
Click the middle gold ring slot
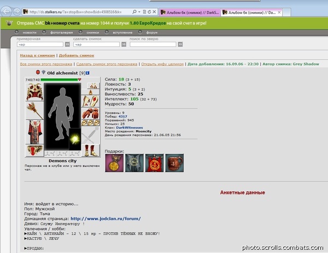click(x=91, y=123)
